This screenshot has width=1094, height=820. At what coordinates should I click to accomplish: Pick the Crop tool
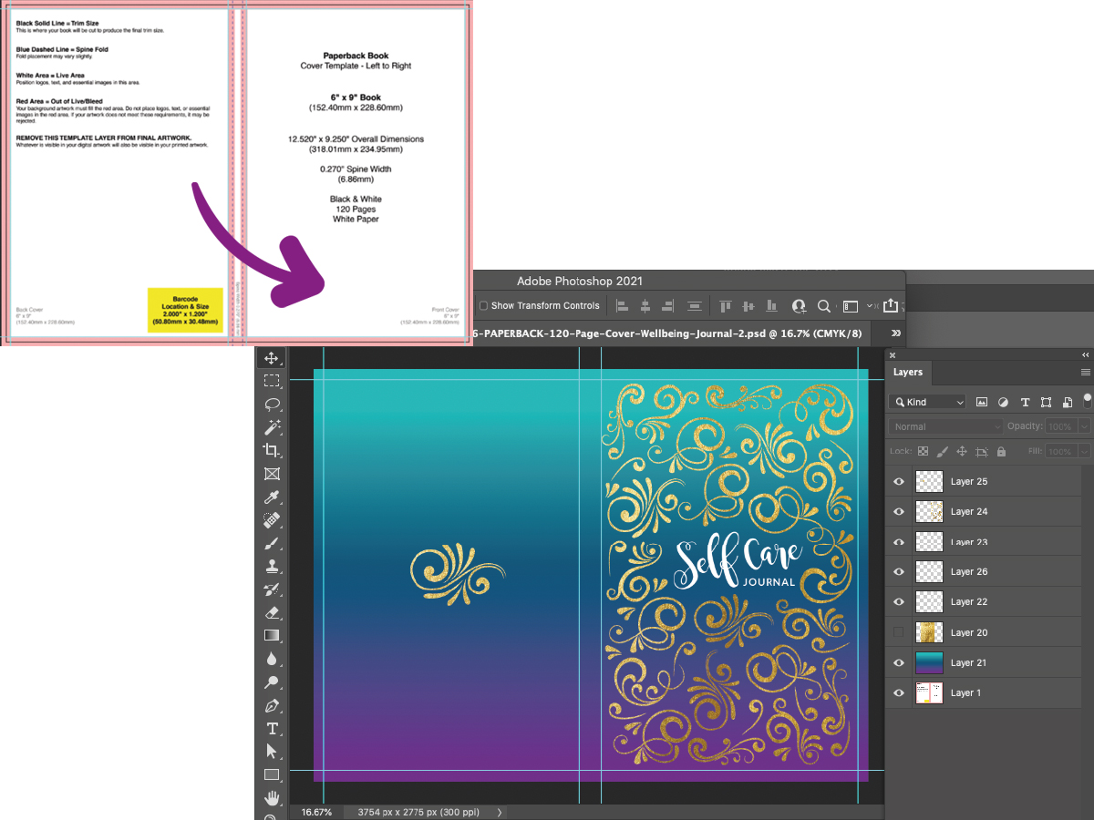click(x=272, y=450)
